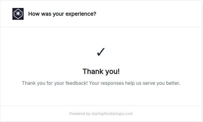Click the word "Thank" in the bold heading
This screenshot has width=203, height=122.
tap(93, 71)
